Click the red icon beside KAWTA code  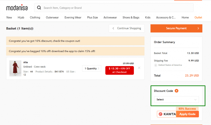[160, 114]
